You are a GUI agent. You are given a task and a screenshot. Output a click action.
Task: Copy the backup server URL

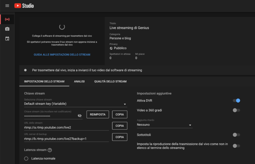(x=120, y=137)
